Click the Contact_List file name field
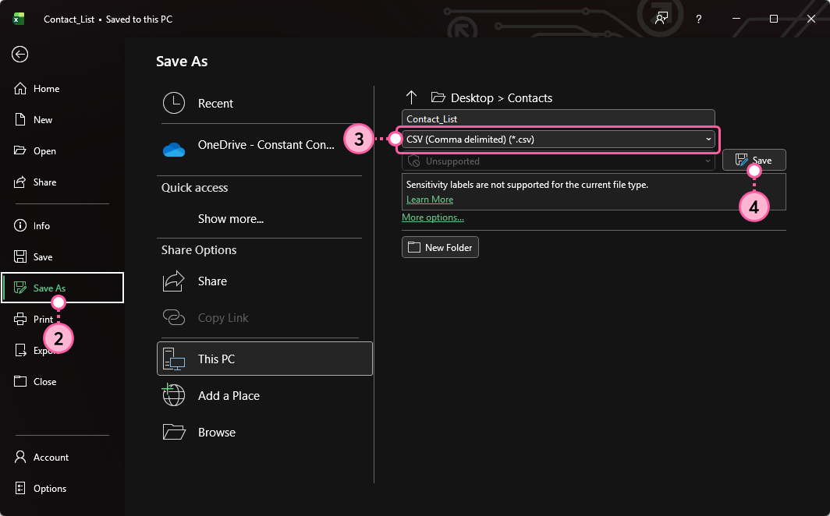830x516 pixels. [x=559, y=118]
